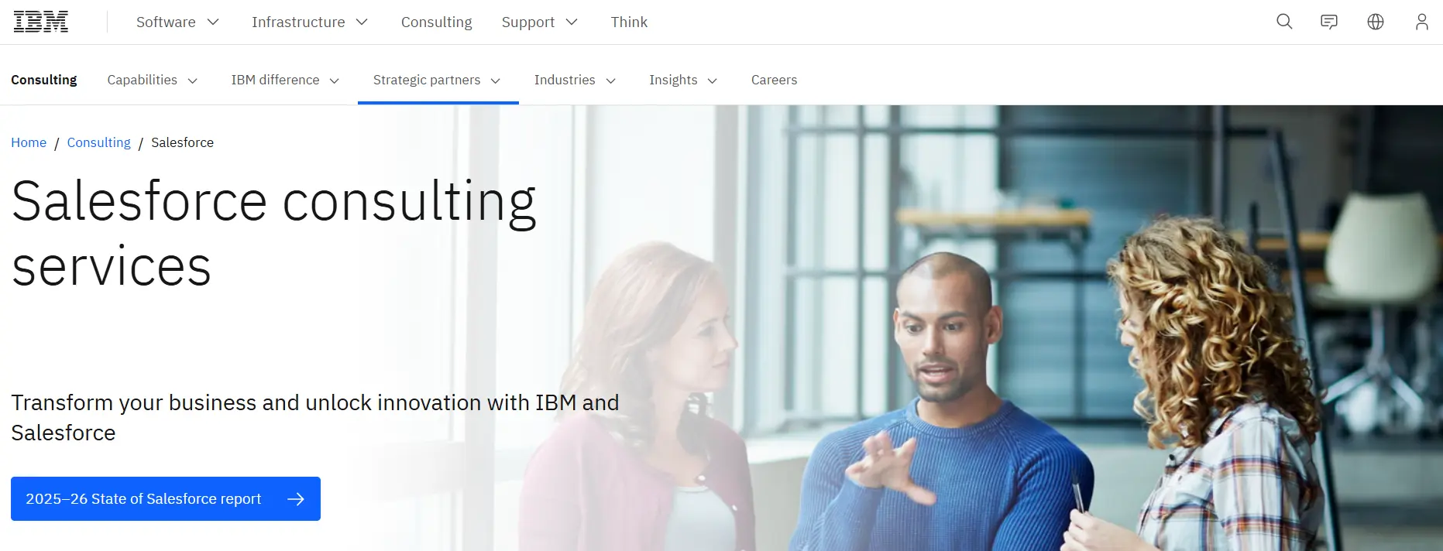
Task: Open the Infrastructure menu label
Action: (298, 22)
